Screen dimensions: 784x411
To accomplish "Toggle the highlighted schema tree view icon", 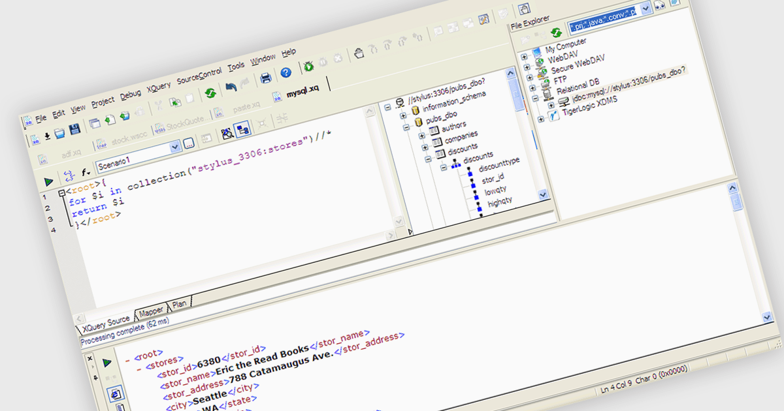I will point(242,130).
